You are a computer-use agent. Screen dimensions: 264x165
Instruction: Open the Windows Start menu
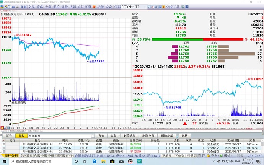pos(4,162)
